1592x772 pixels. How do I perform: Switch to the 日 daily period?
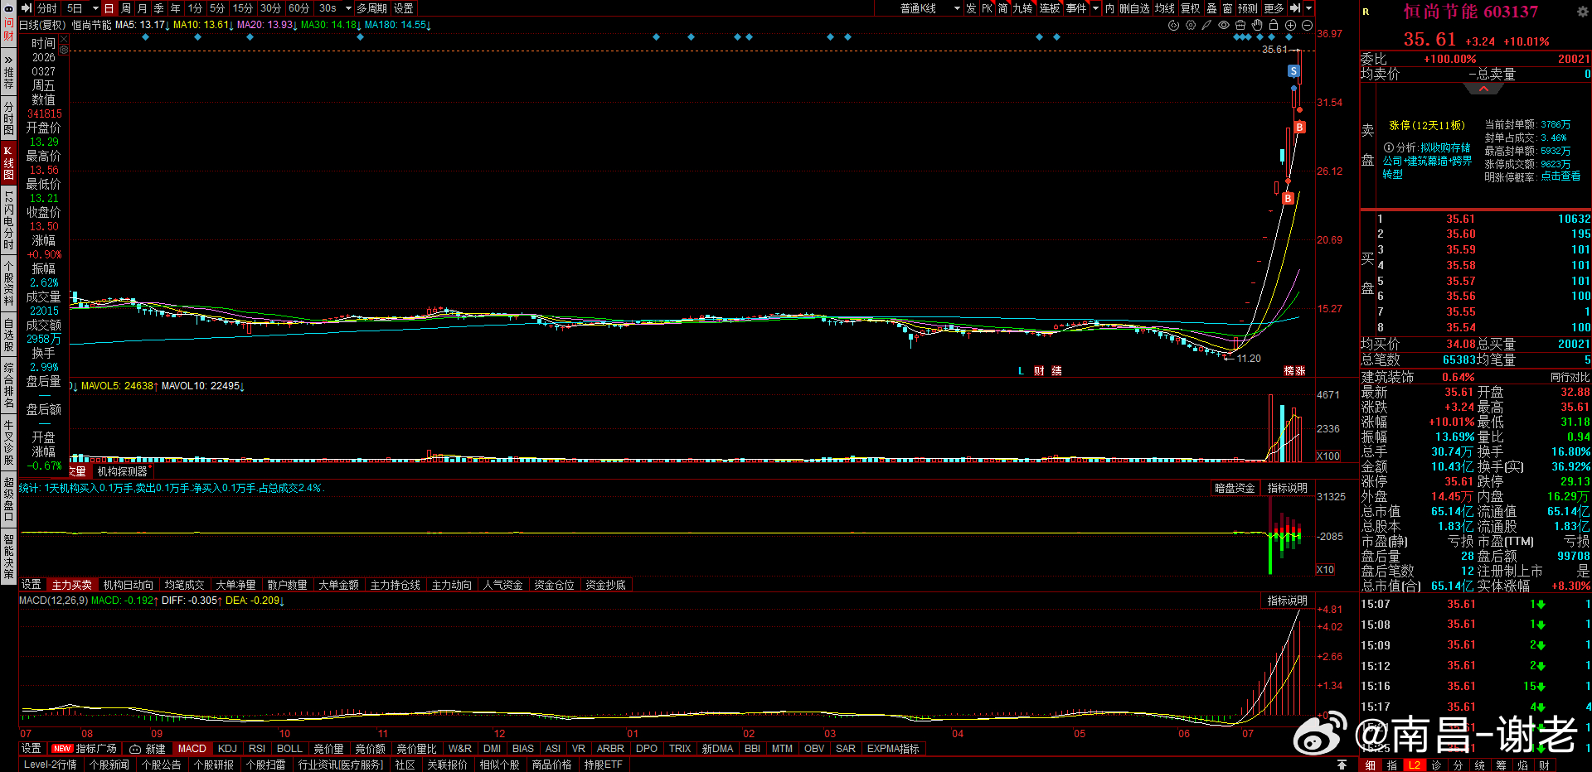pyautogui.click(x=109, y=8)
